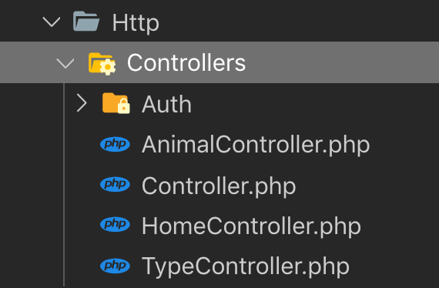The width and height of the screenshot is (439, 288).
Task: Click empty highlighted area of Controllers row
Action: point(341,62)
